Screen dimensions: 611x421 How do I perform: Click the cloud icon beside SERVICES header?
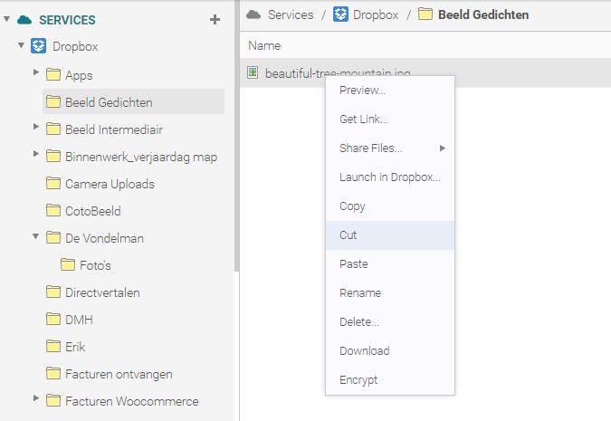click(24, 19)
